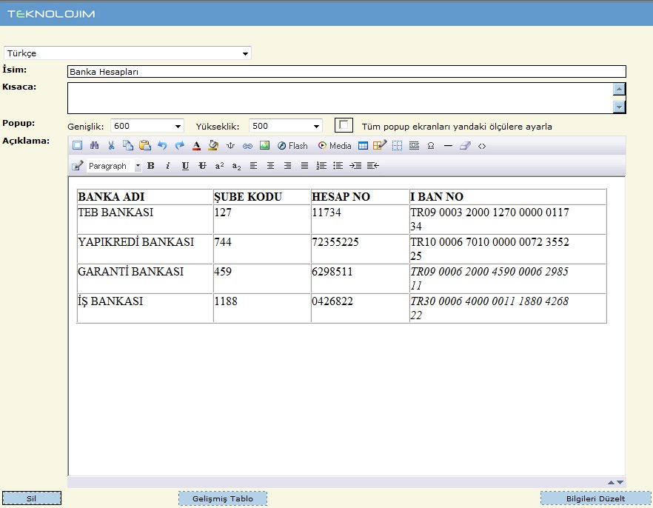Open the Türkçe language dropdown
The height and width of the screenshot is (508, 653).
pyautogui.click(x=127, y=53)
